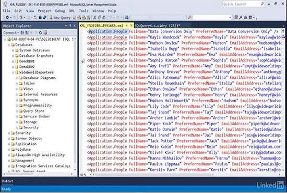The width and height of the screenshot is (287, 193).
Task: Open the Project menu
Action: 44,11
